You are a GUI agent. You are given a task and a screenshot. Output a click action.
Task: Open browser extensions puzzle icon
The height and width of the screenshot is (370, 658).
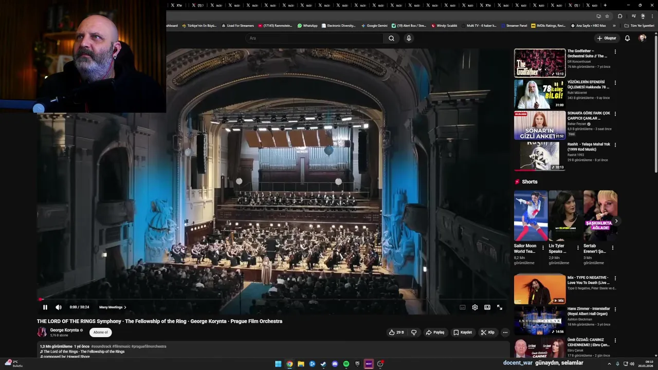coord(620,16)
